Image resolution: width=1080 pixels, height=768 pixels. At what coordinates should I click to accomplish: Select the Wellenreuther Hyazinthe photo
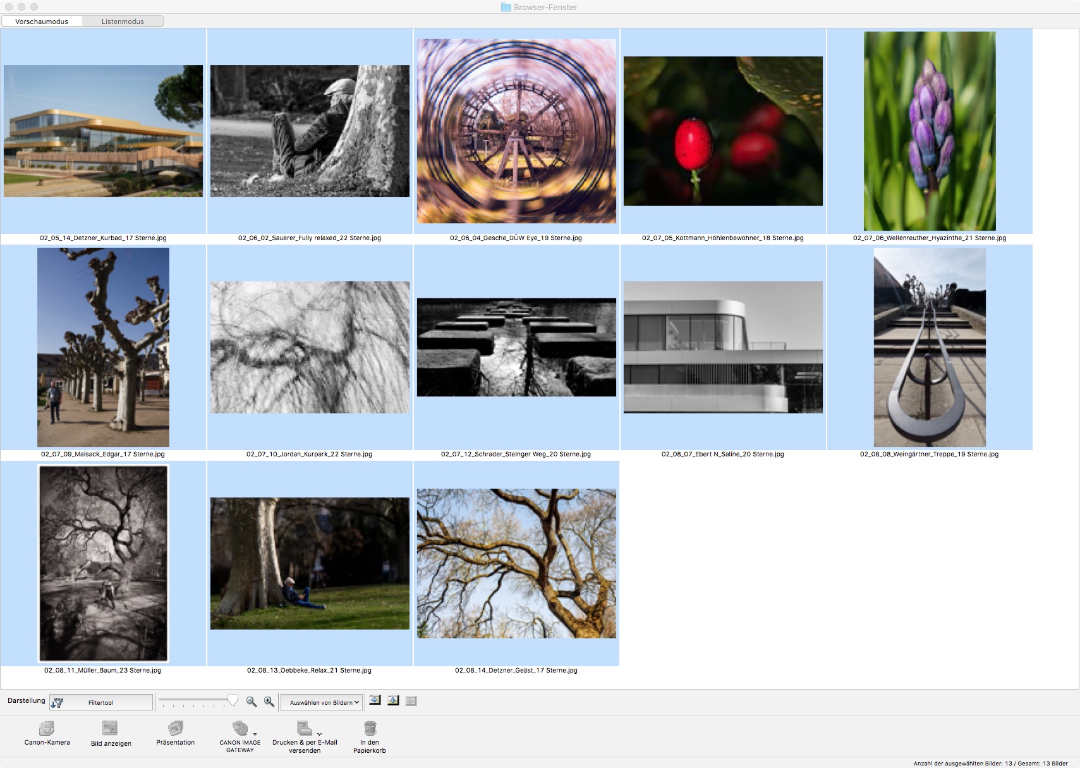[x=929, y=131]
